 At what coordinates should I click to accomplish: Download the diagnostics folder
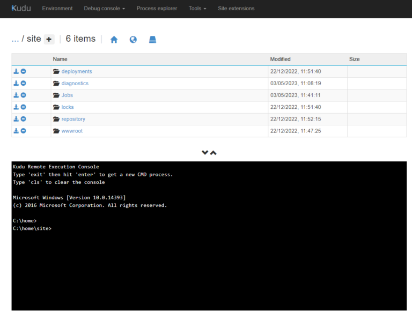16,83
